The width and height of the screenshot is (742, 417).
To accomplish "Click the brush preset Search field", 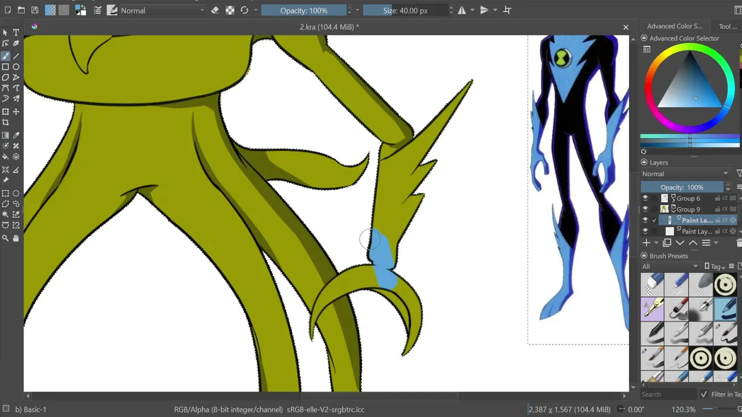I will [668, 394].
